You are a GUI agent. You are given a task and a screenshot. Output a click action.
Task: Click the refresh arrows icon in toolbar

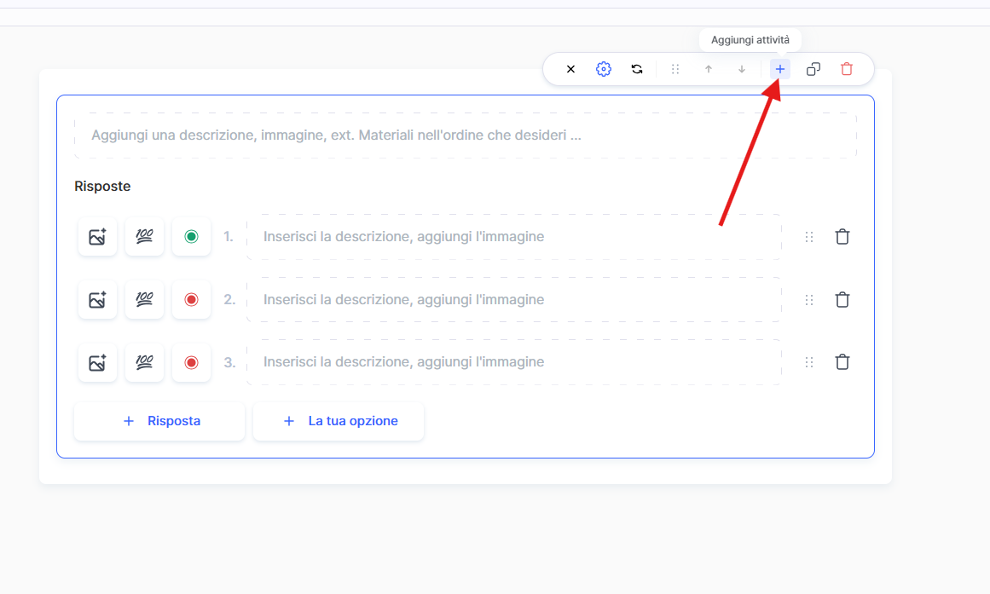[x=637, y=69]
